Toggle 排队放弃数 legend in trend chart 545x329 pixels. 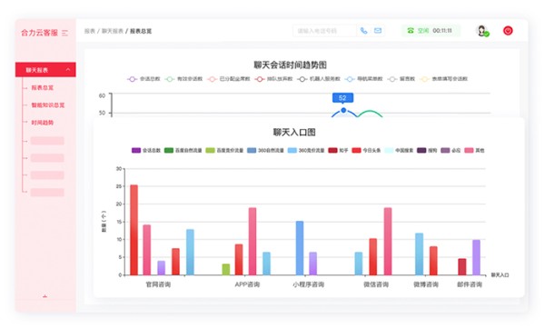[273, 79]
